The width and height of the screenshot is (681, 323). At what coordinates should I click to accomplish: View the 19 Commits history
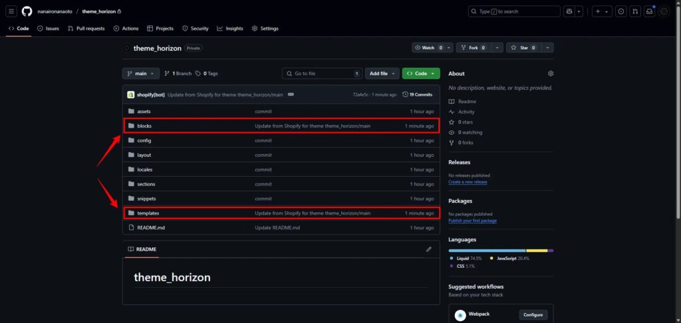(x=418, y=94)
